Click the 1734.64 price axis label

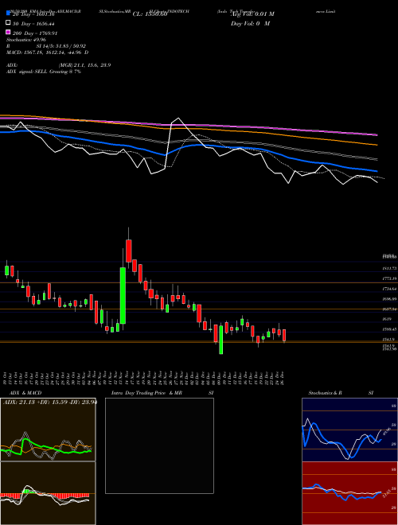(390, 289)
